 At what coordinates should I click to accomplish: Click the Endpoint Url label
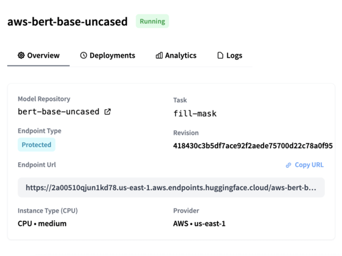tap(37, 164)
